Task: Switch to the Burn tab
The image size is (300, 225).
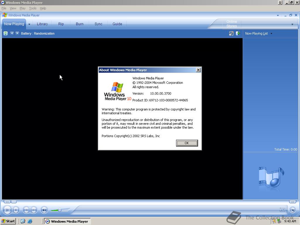Action: tap(80, 24)
